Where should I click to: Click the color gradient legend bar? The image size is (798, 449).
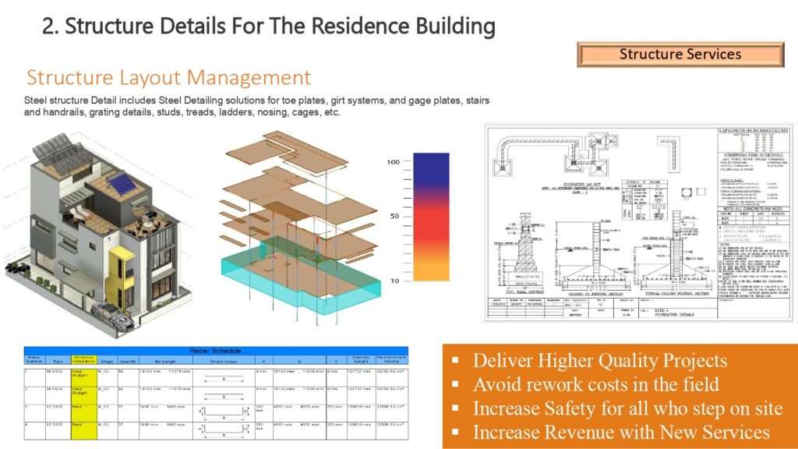pos(431,217)
